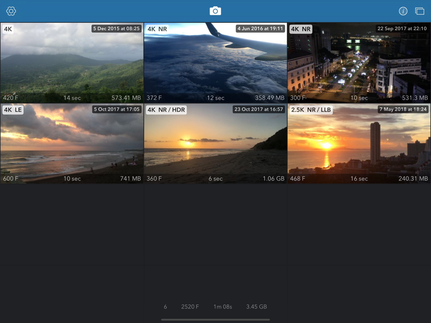
Task: Tap date label '23 Oct 2017 at 16:57'
Action: pos(259,109)
